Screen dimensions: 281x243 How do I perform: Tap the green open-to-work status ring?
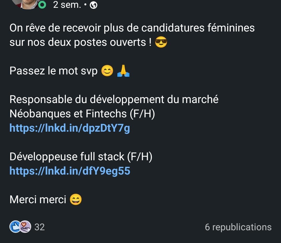coord(42,5)
